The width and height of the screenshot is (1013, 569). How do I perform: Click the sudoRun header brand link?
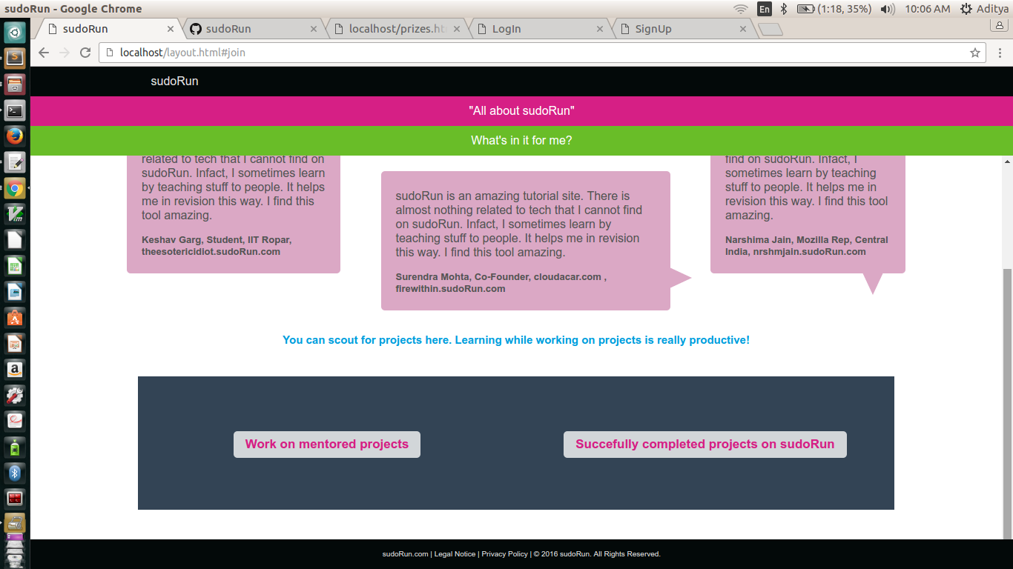[174, 81]
